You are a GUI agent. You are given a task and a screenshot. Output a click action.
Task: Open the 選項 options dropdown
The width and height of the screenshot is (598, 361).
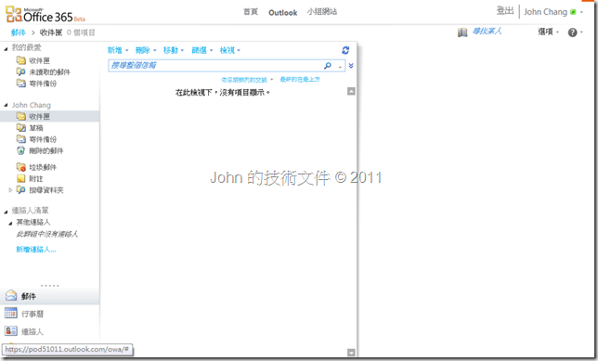coord(549,32)
